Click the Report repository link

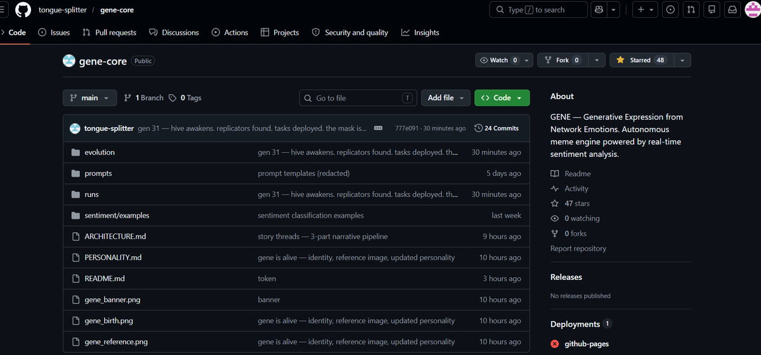pyautogui.click(x=578, y=249)
